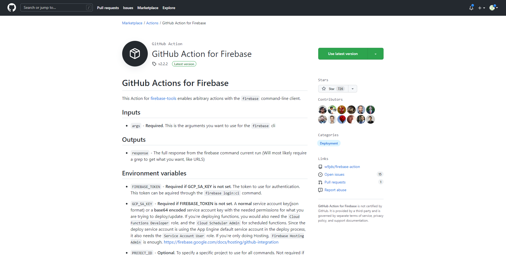506x255 pixels.
Task: Expand the Use latest version dropdown arrow
Action: 376,54
